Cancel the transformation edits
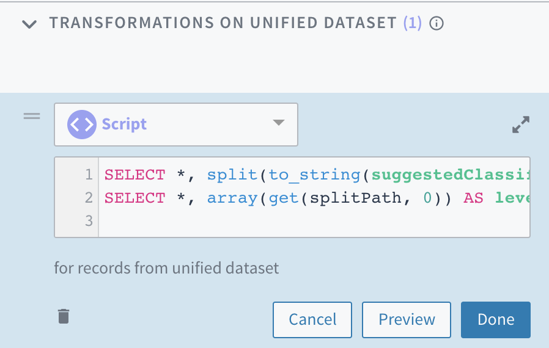Screen dimensions: 549x348 point(312,320)
